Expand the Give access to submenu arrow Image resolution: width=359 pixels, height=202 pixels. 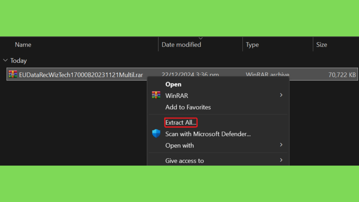281,160
